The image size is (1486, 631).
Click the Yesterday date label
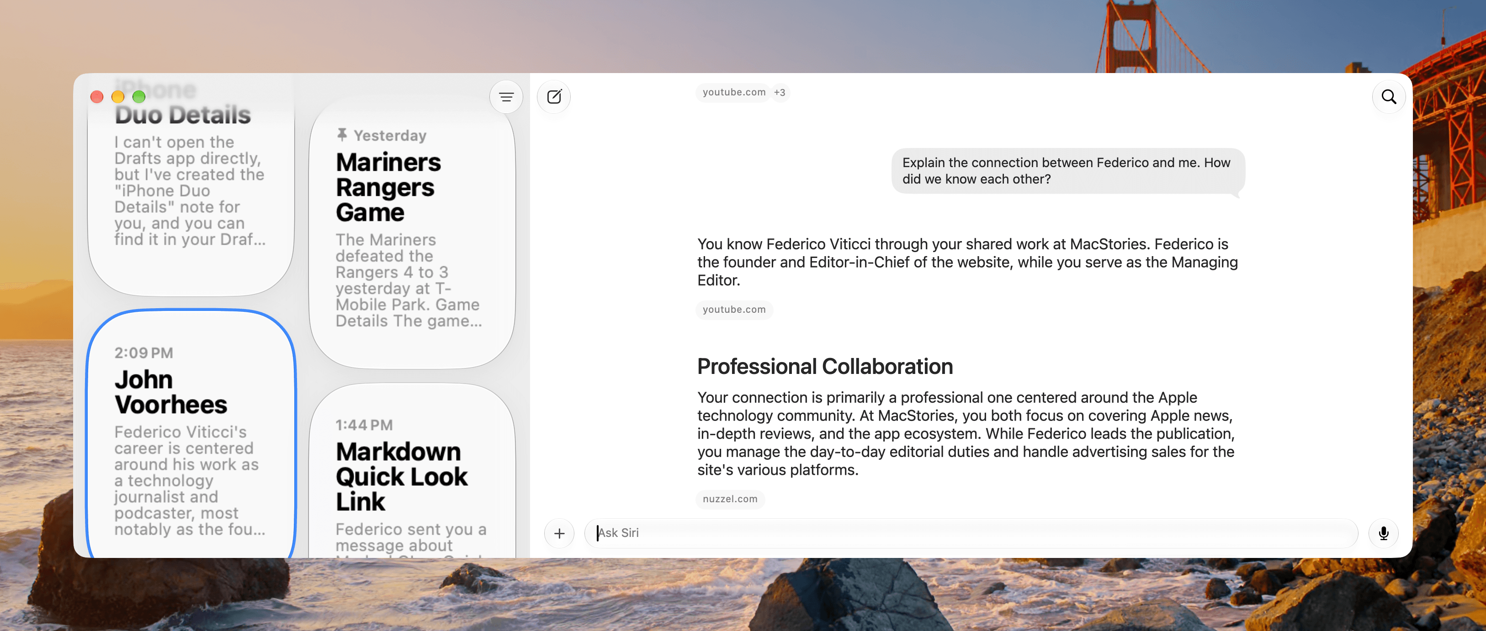point(390,136)
